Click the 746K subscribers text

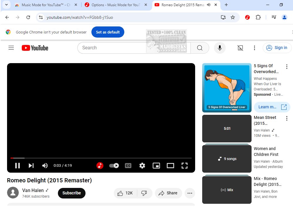tap(36, 196)
